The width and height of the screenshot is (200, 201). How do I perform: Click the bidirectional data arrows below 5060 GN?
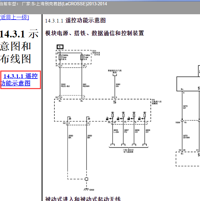coord(115,102)
